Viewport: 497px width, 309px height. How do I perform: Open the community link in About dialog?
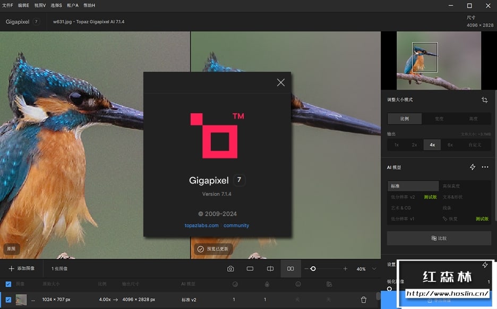click(x=236, y=226)
